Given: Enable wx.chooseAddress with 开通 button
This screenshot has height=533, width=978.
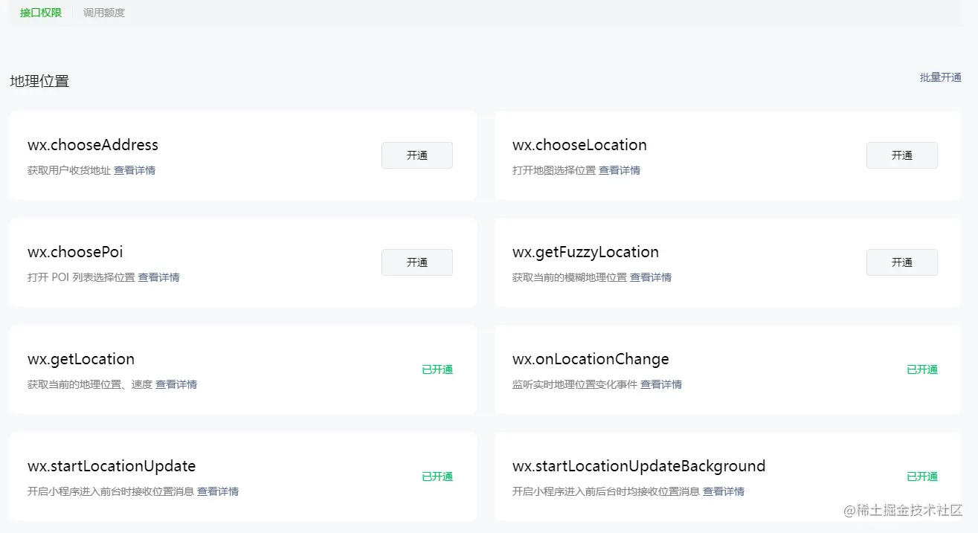Looking at the screenshot, I should [x=416, y=155].
